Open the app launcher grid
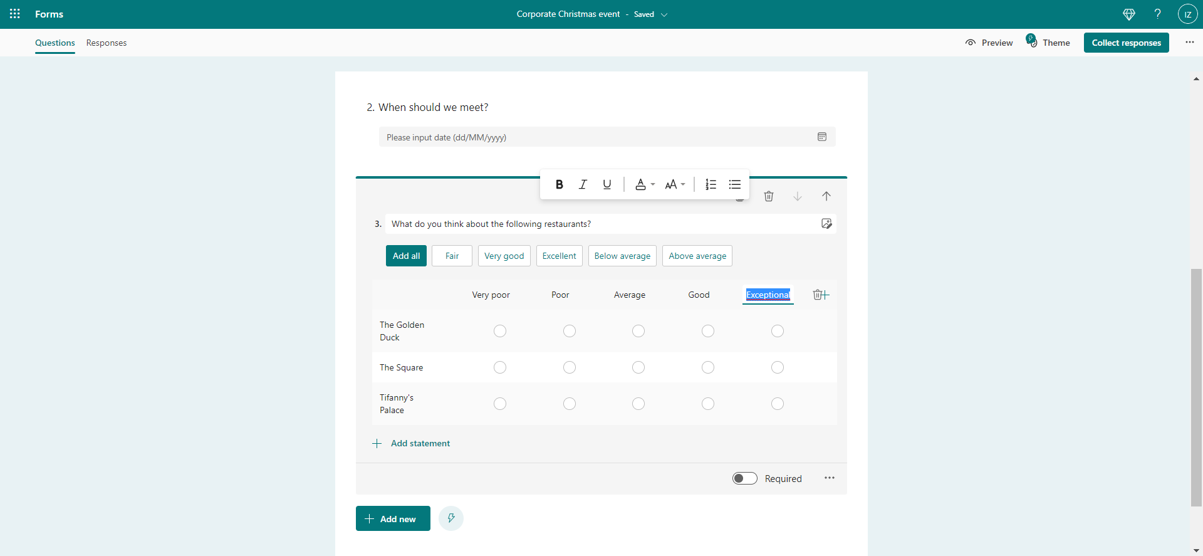 pyautogui.click(x=15, y=14)
